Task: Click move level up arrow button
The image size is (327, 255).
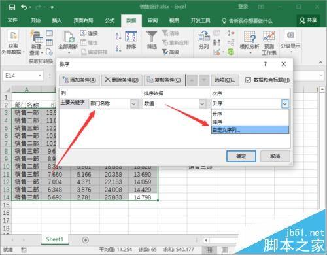Action: [192, 80]
